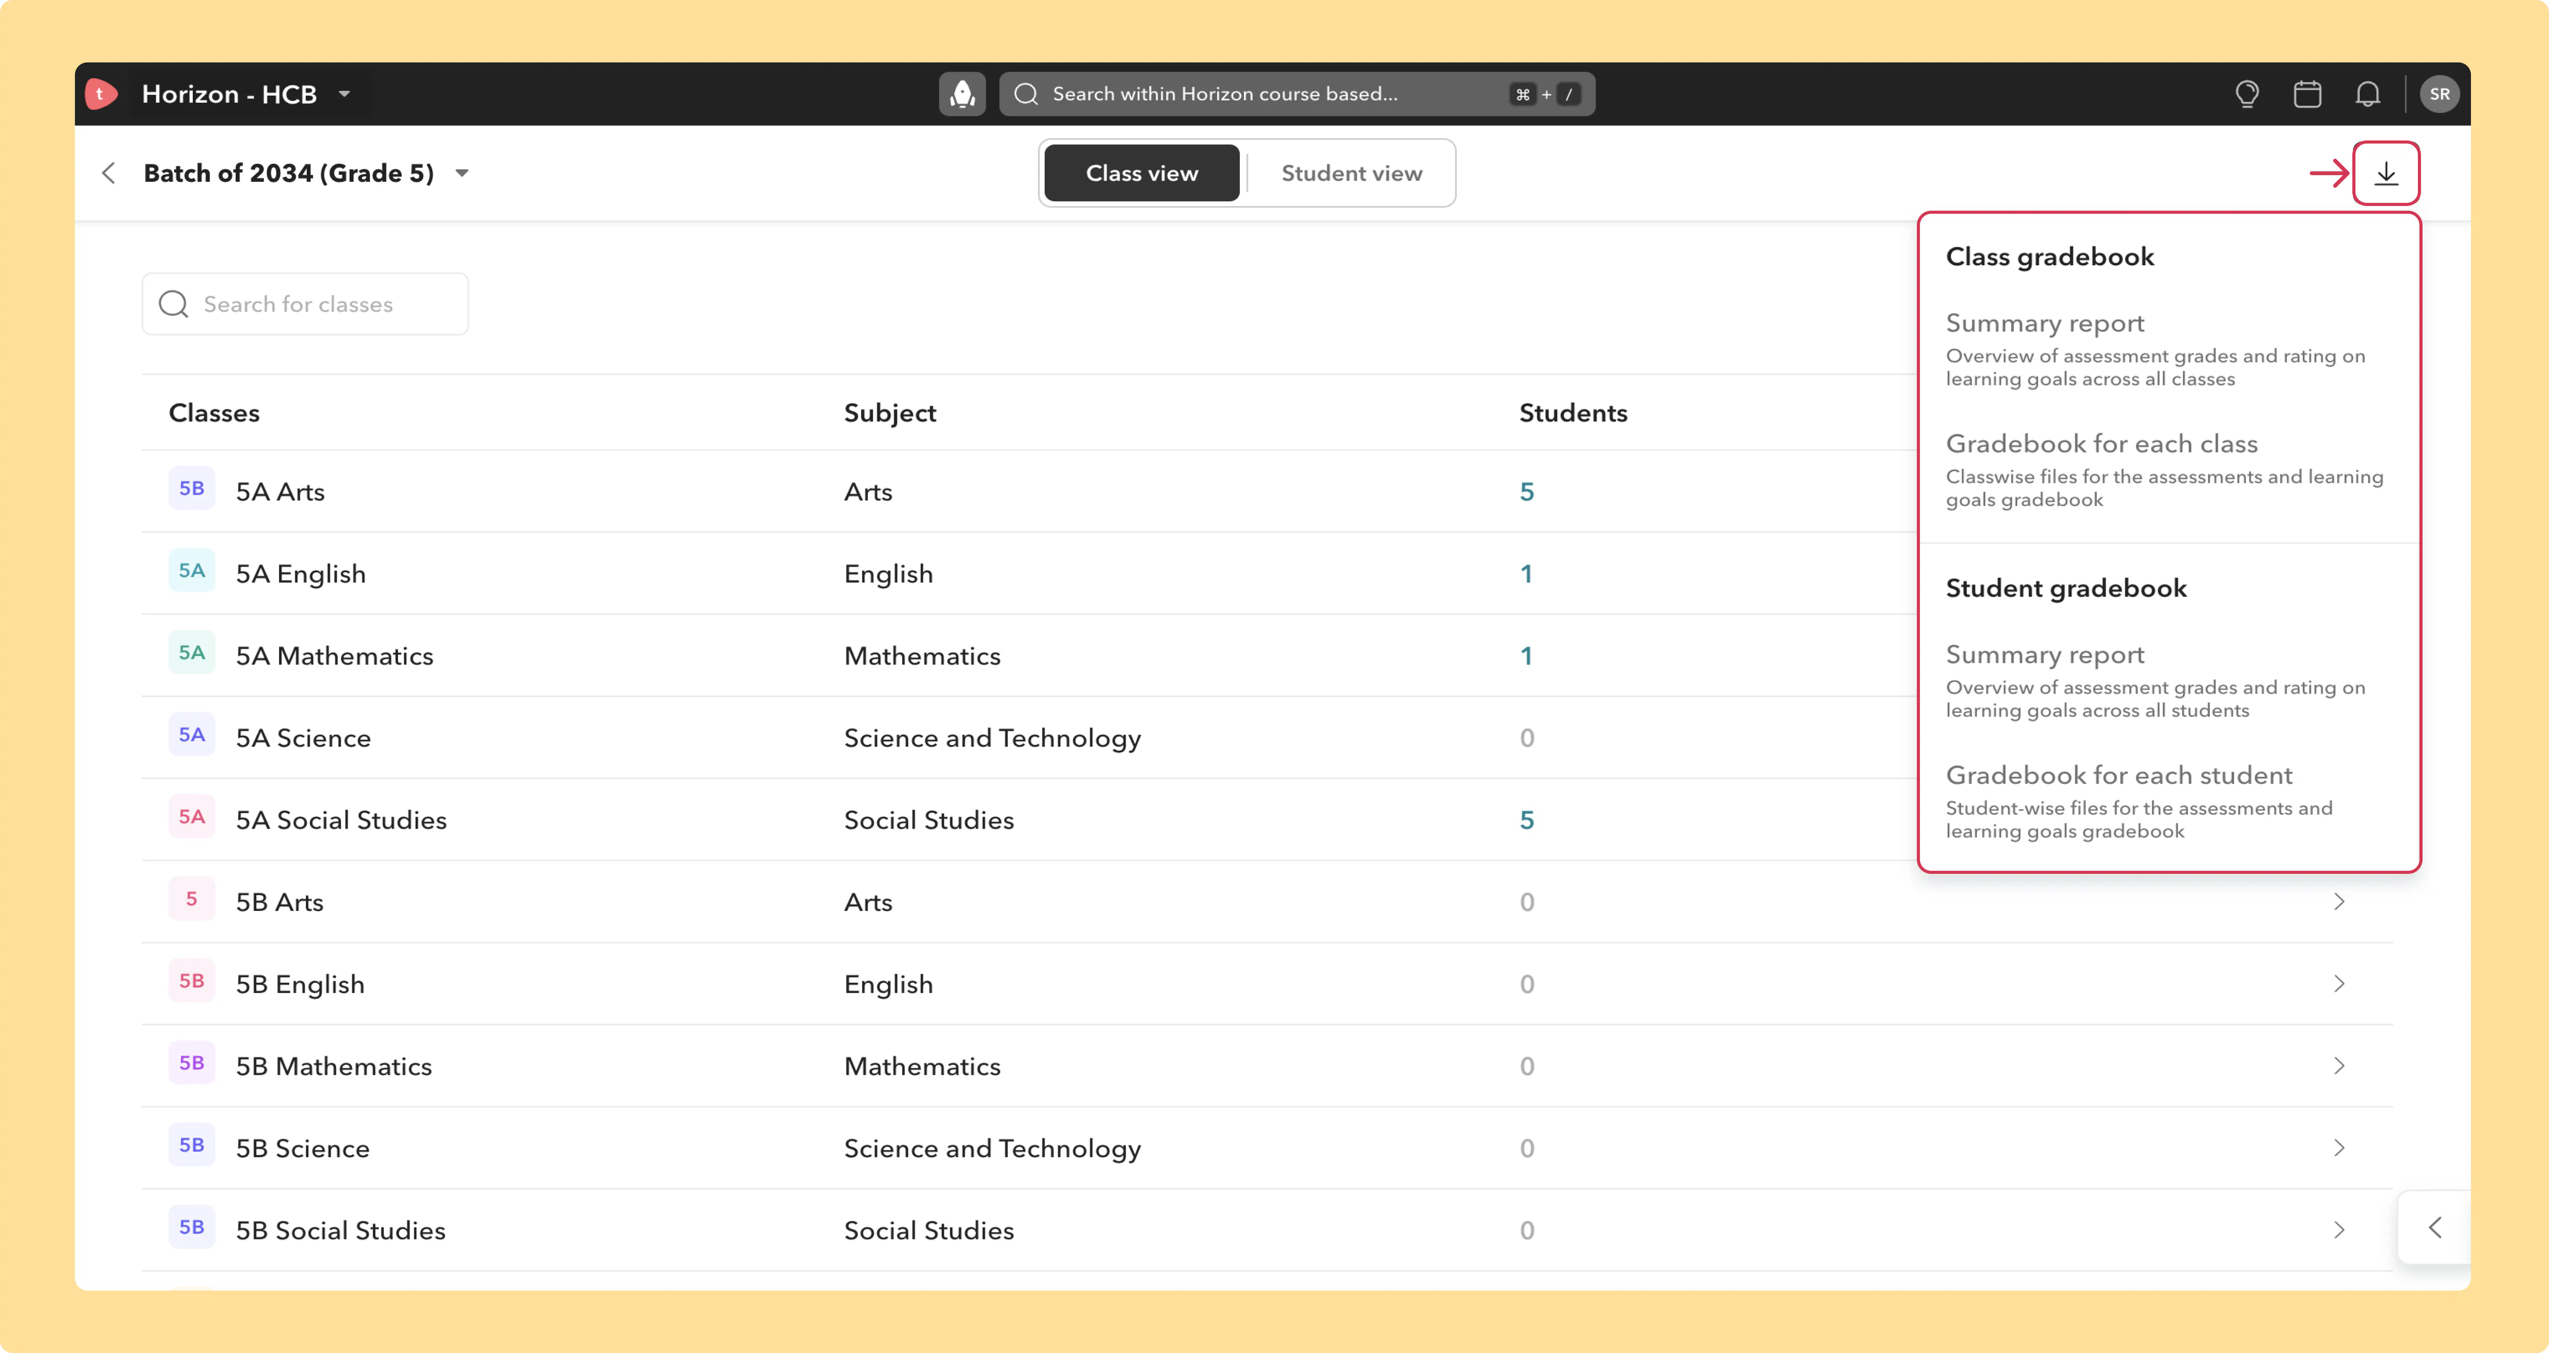This screenshot has height=1353, width=2549.
Task: Click the Horizon course search bar
Action: [1296, 94]
